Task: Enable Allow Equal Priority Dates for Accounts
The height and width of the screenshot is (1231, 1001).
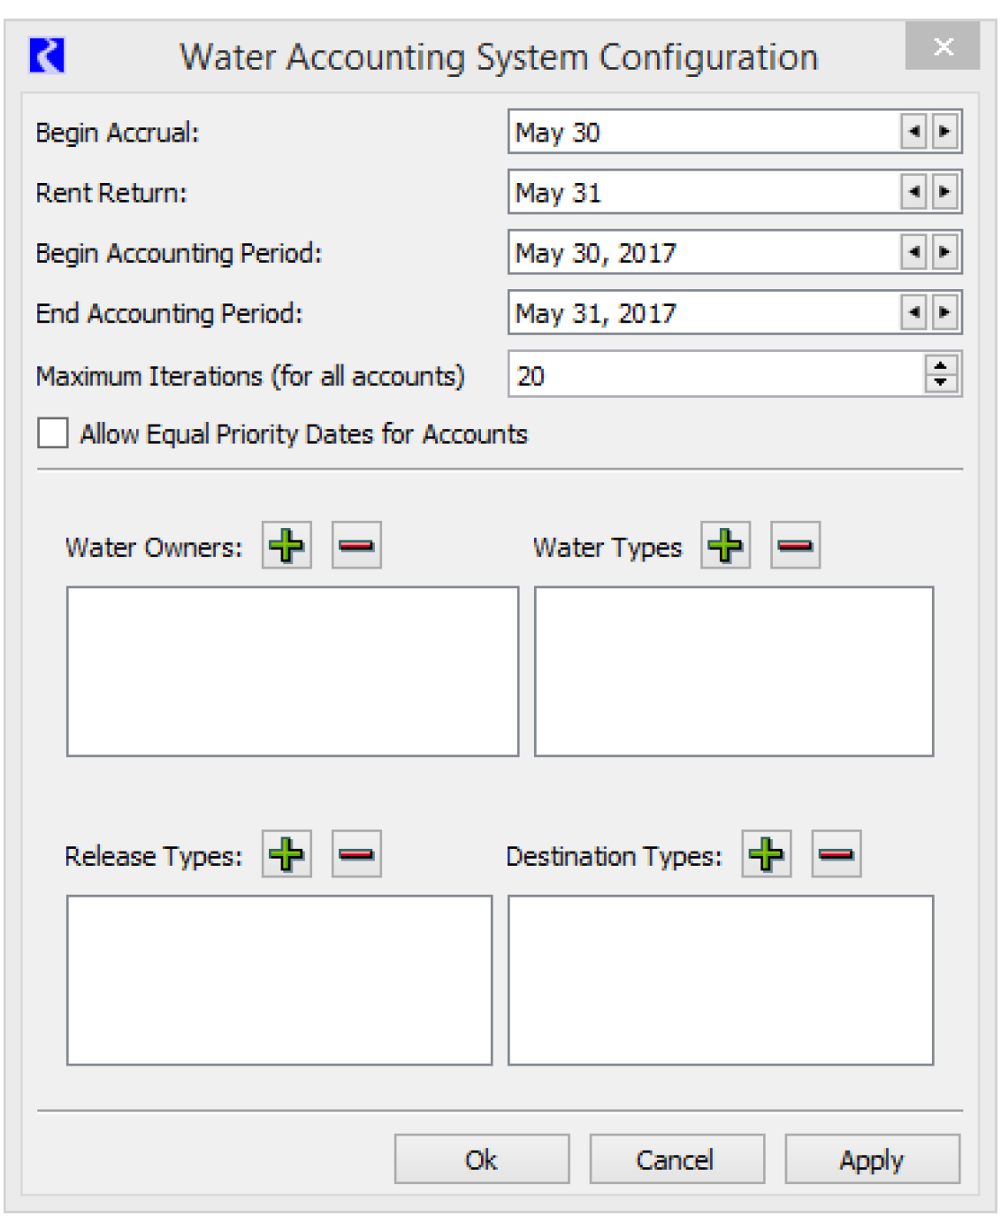Action: 53,433
